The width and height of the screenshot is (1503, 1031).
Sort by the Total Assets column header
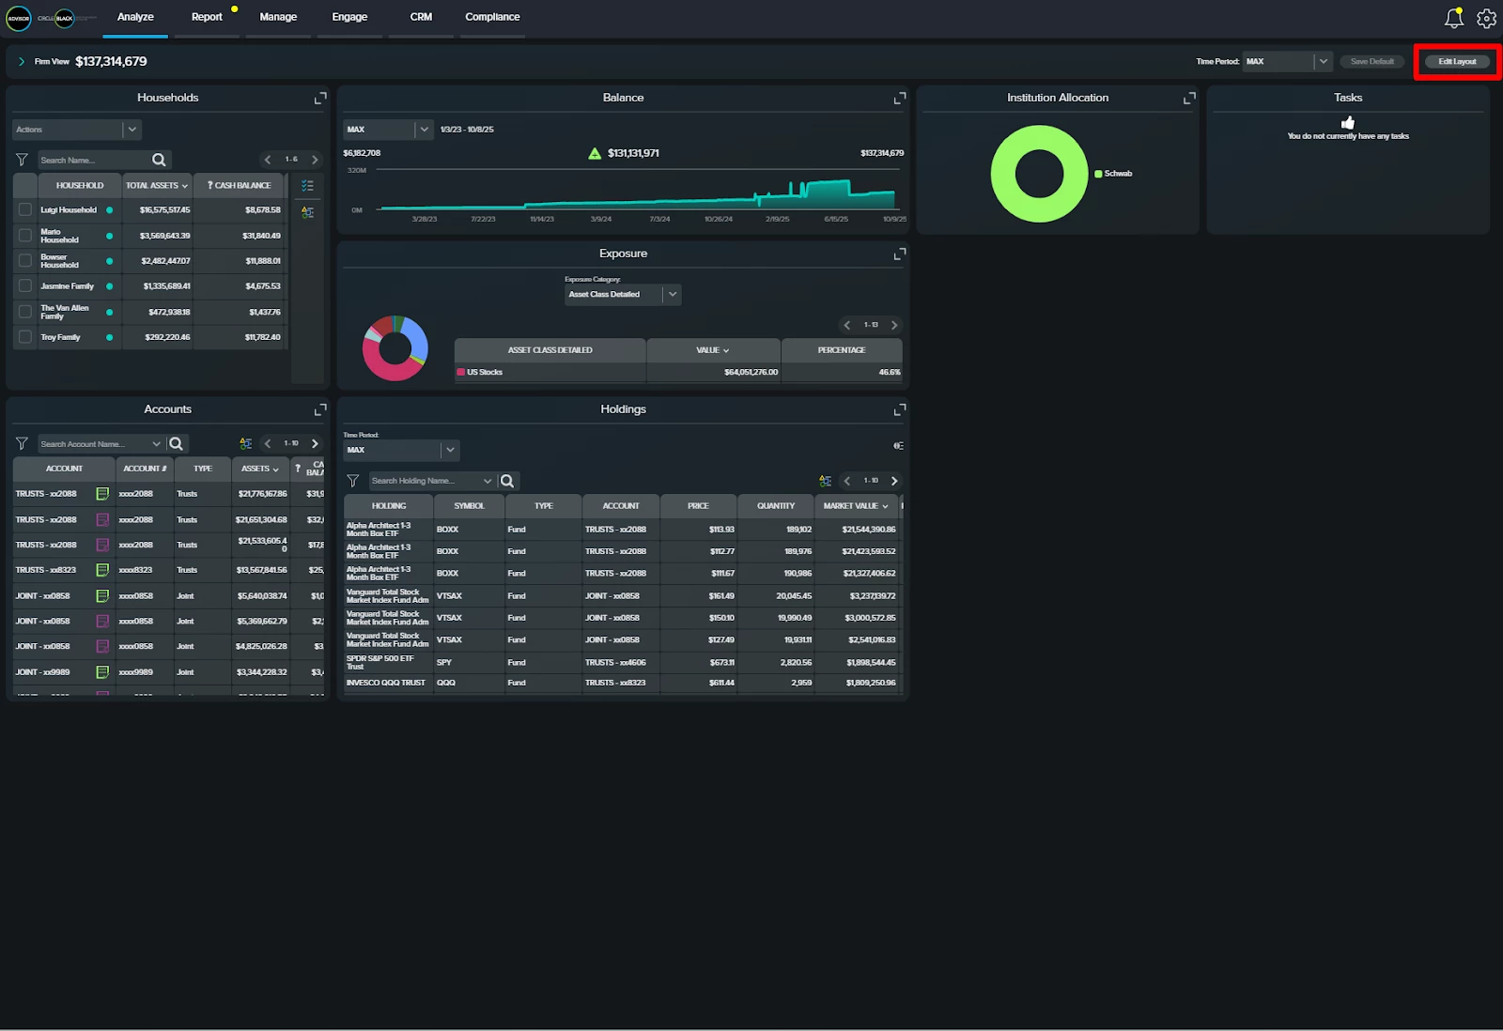157,186
